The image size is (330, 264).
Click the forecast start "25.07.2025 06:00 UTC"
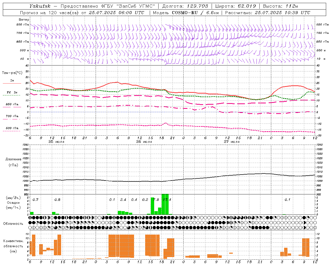(x=117, y=13)
